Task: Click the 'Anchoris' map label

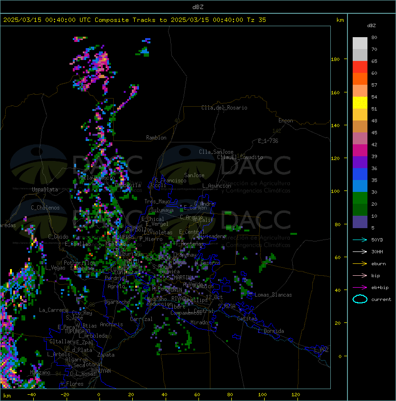Action: coord(111,324)
